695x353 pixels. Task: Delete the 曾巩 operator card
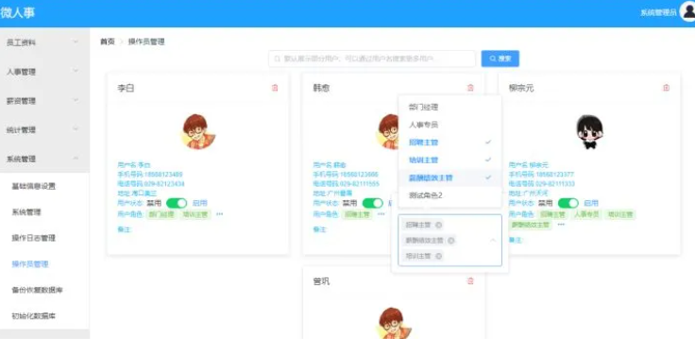point(470,281)
